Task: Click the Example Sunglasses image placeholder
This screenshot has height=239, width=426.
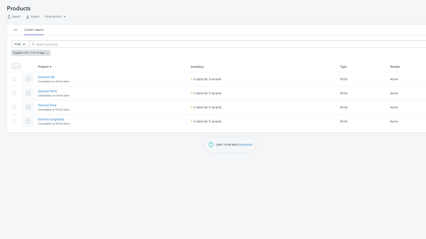Action: (28, 121)
